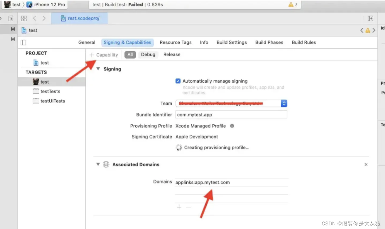The width and height of the screenshot is (385, 229).
Task: Show All configurations
Action: (130, 54)
